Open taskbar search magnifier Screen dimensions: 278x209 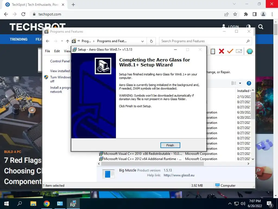[20, 204]
